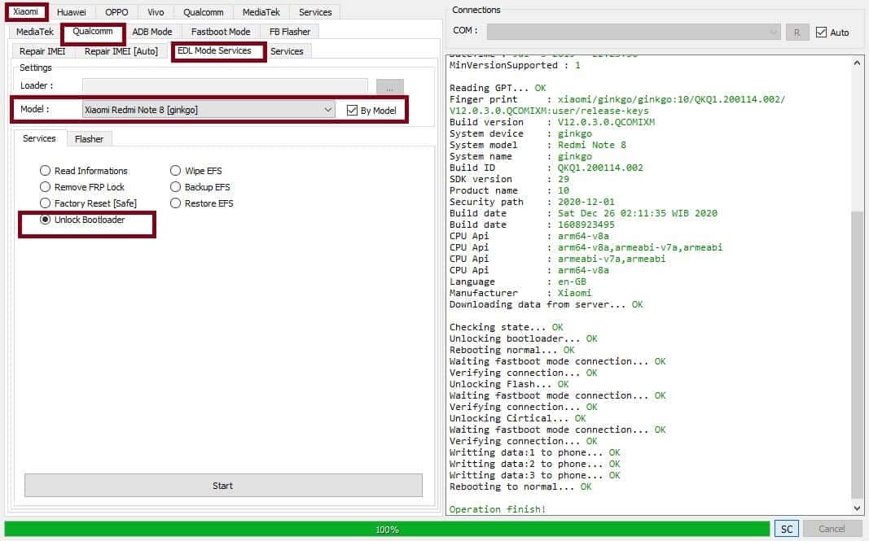Browse for a Loader file using the ... button
Viewport: 869px width, 541px height.
390,86
